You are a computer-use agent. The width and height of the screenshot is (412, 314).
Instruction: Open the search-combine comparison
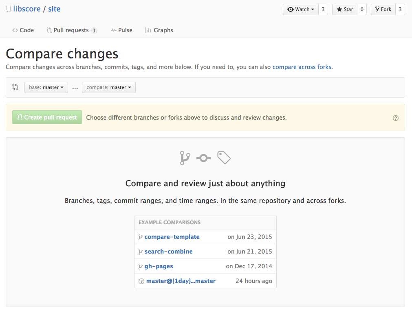[x=168, y=252]
